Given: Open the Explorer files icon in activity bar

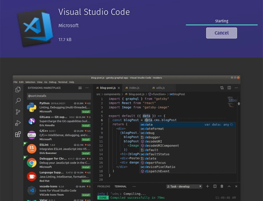Looking at the screenshot, I should pyautogui.click(x=18, y=89).
